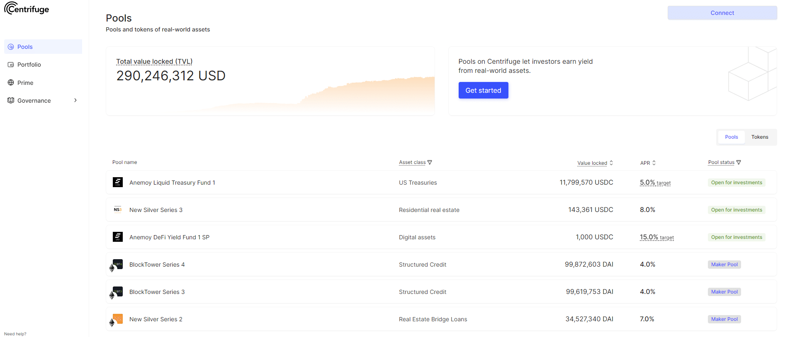Screen dimensions: 790x337
Task: Open Anemoy DeFi Yield Fund 1 SP
Action: click(441, 237)
